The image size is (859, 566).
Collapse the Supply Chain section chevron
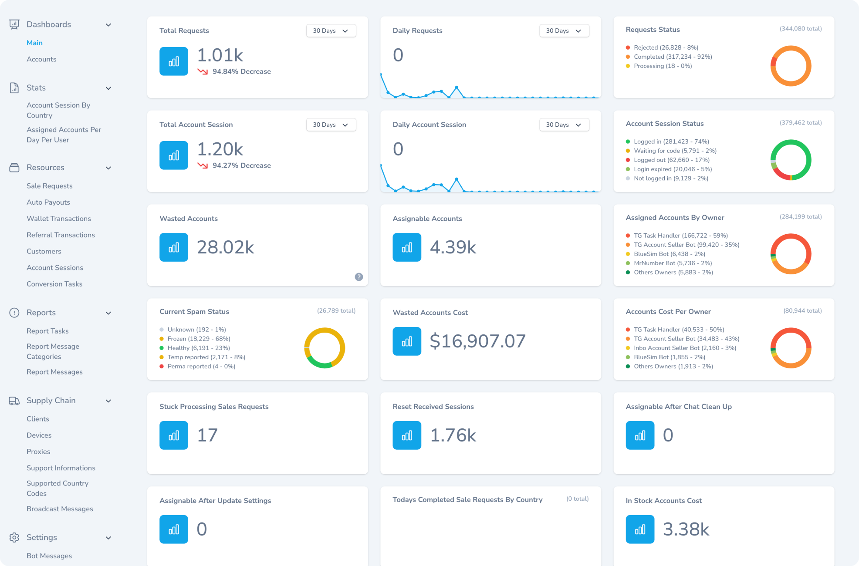[108, 401]
